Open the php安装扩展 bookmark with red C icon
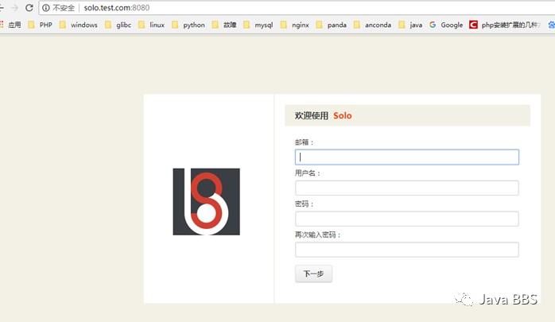This screenshot has height=322, width=555. pyautogui.click(x=505, y=25)
